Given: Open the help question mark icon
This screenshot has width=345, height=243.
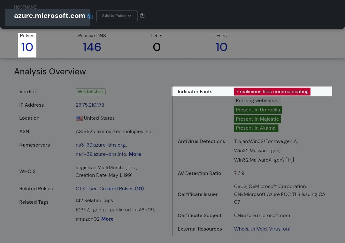Looking at the screenshot, I should click(142, 16).
